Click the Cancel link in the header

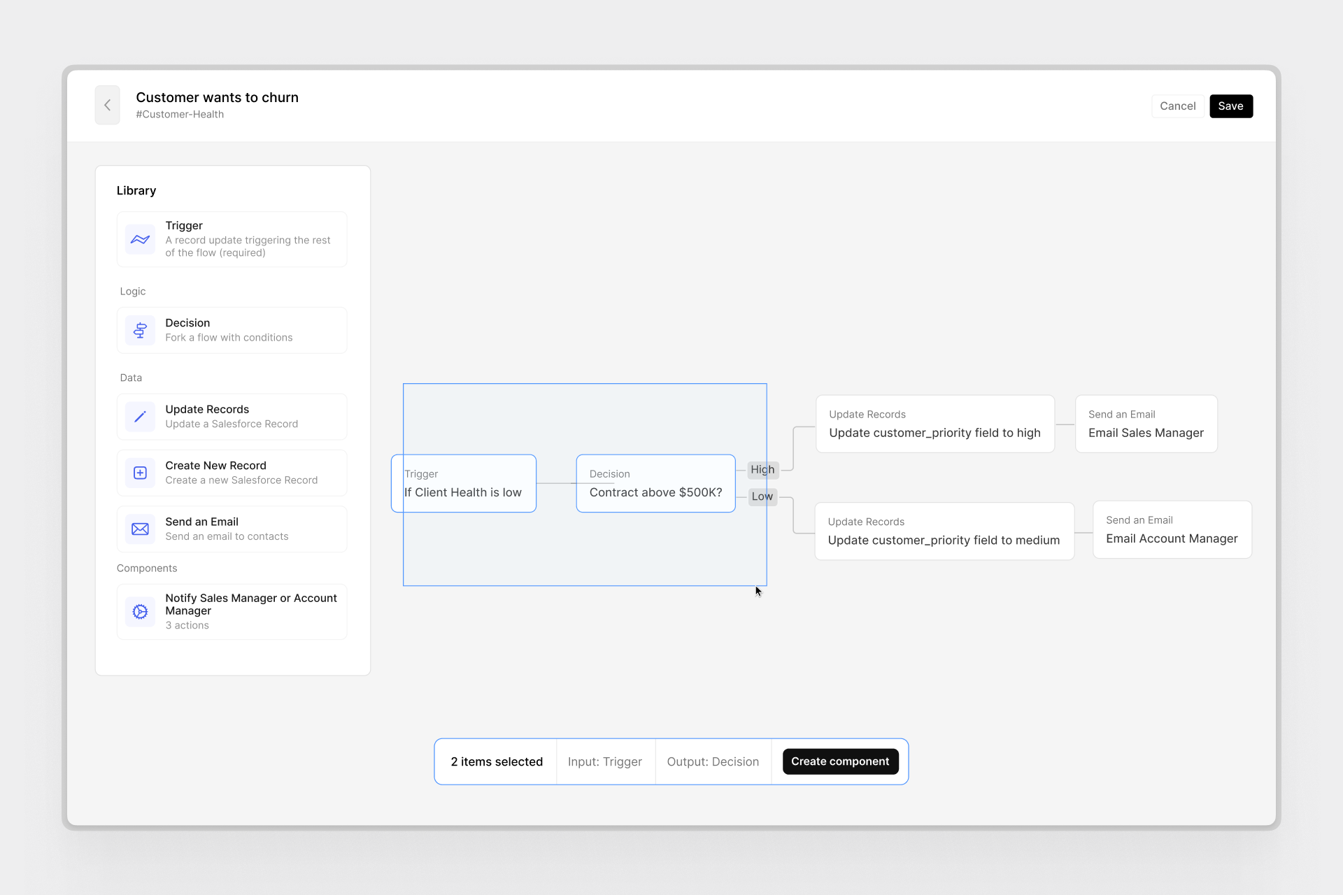tap(1176, 106)
